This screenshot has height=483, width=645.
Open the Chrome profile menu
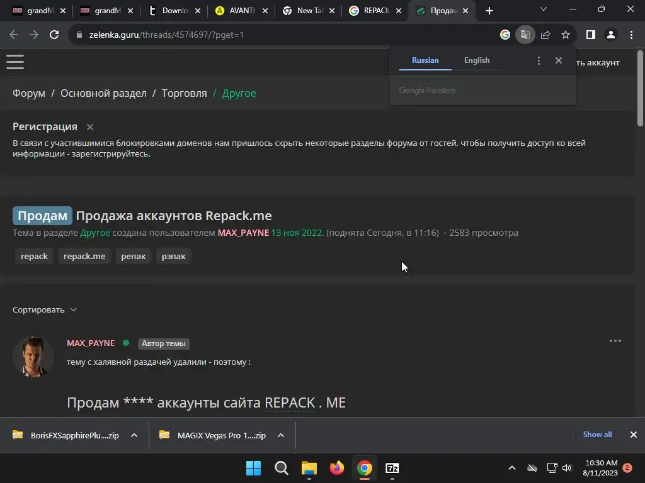611,35
